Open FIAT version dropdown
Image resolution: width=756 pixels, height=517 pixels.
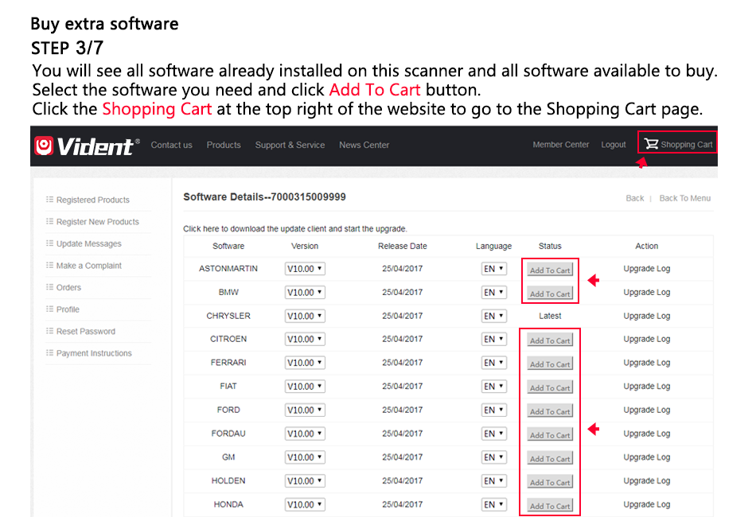coord(305,387)
